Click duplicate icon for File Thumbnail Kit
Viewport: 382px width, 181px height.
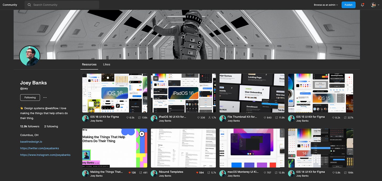(276, 118)
